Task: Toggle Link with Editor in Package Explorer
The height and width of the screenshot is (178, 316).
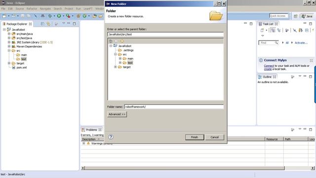Action: 48,24
